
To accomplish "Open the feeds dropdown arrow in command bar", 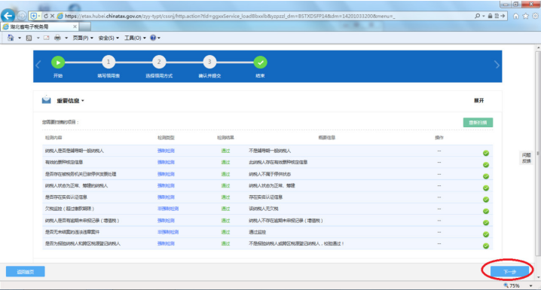I will [x=38, y=38].
